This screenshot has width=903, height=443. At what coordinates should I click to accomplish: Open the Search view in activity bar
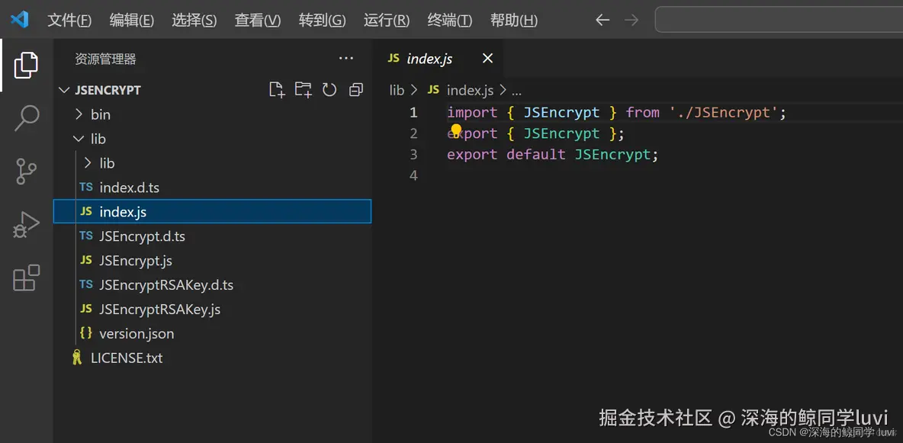[x=27, y=118]
